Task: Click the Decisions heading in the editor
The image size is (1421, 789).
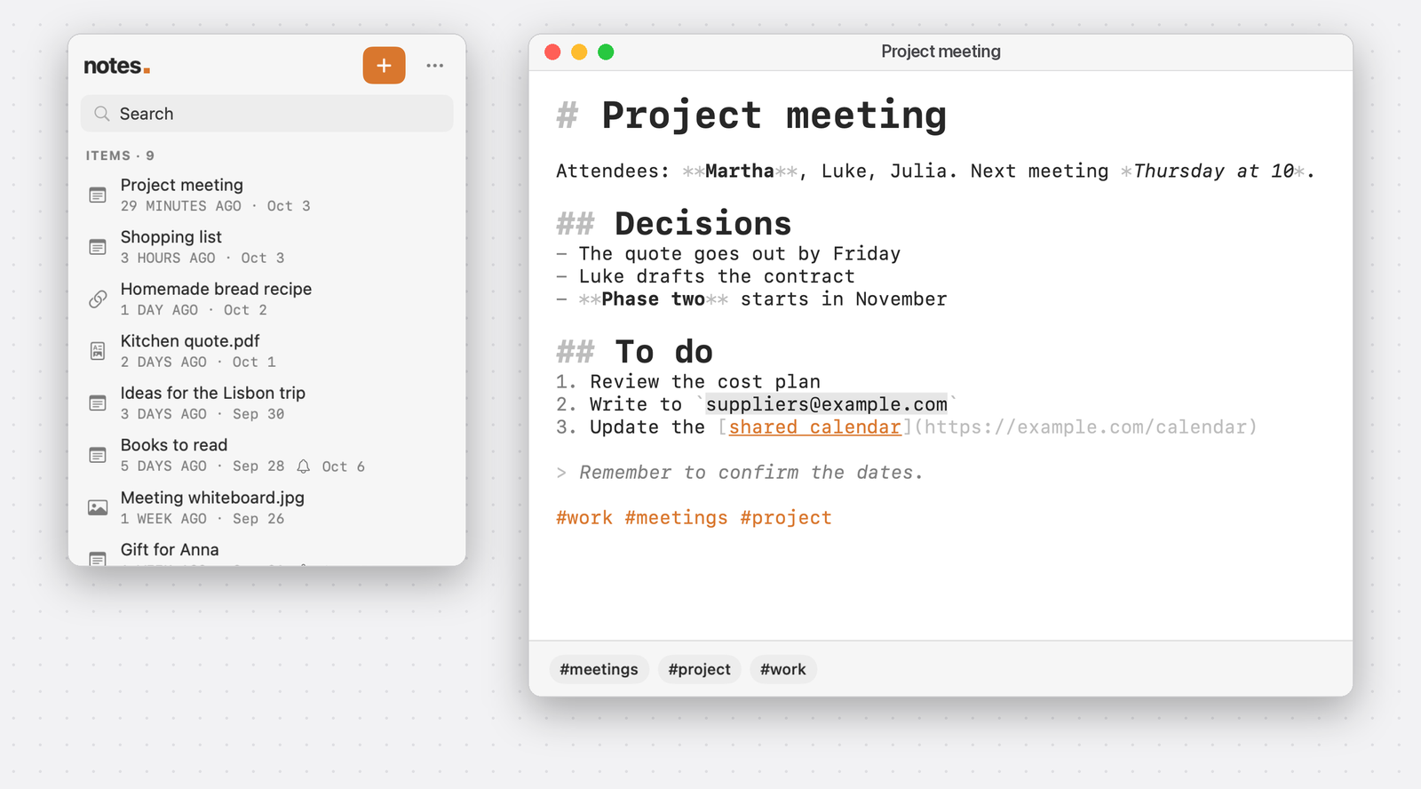Action: pyautogui.click(x=703, y=224)
